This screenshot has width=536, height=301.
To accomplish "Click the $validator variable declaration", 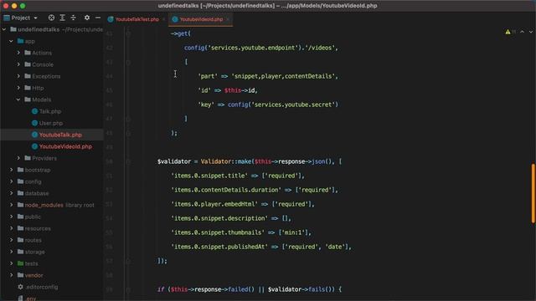I will coord(174,161).
